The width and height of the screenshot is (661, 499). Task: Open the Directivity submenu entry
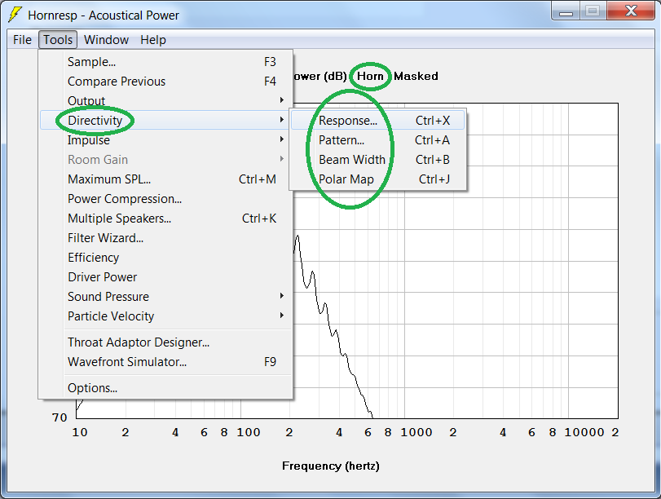[x=165, y=120]
